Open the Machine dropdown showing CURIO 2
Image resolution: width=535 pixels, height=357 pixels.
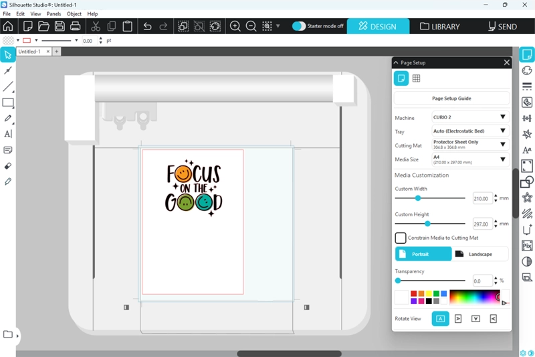(470, 117)
